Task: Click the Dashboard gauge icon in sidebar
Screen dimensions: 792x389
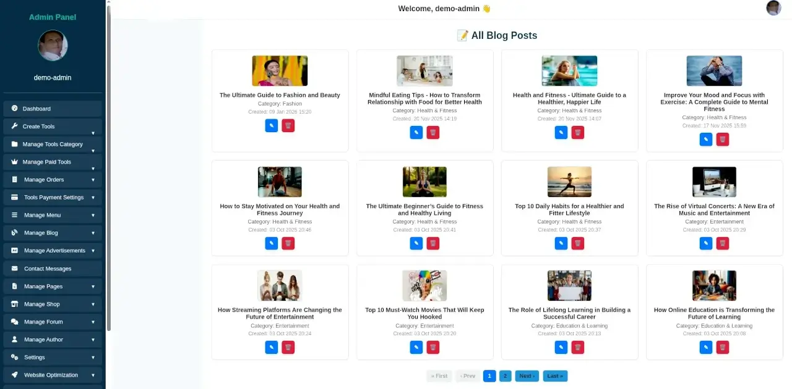Action: 15,109
